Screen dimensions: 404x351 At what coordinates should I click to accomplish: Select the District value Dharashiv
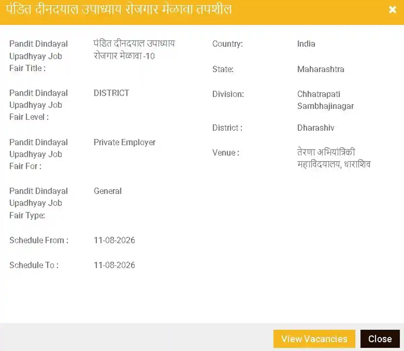pyautogui.click(x=315, y=128)
